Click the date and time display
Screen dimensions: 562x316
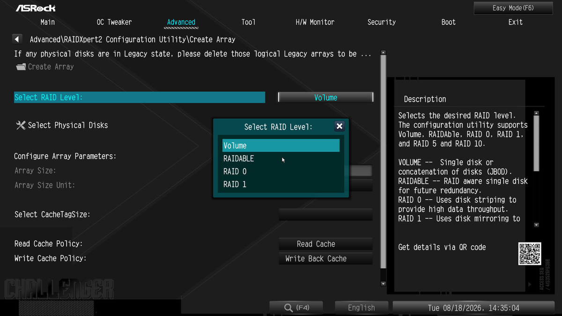click(473, 308)
